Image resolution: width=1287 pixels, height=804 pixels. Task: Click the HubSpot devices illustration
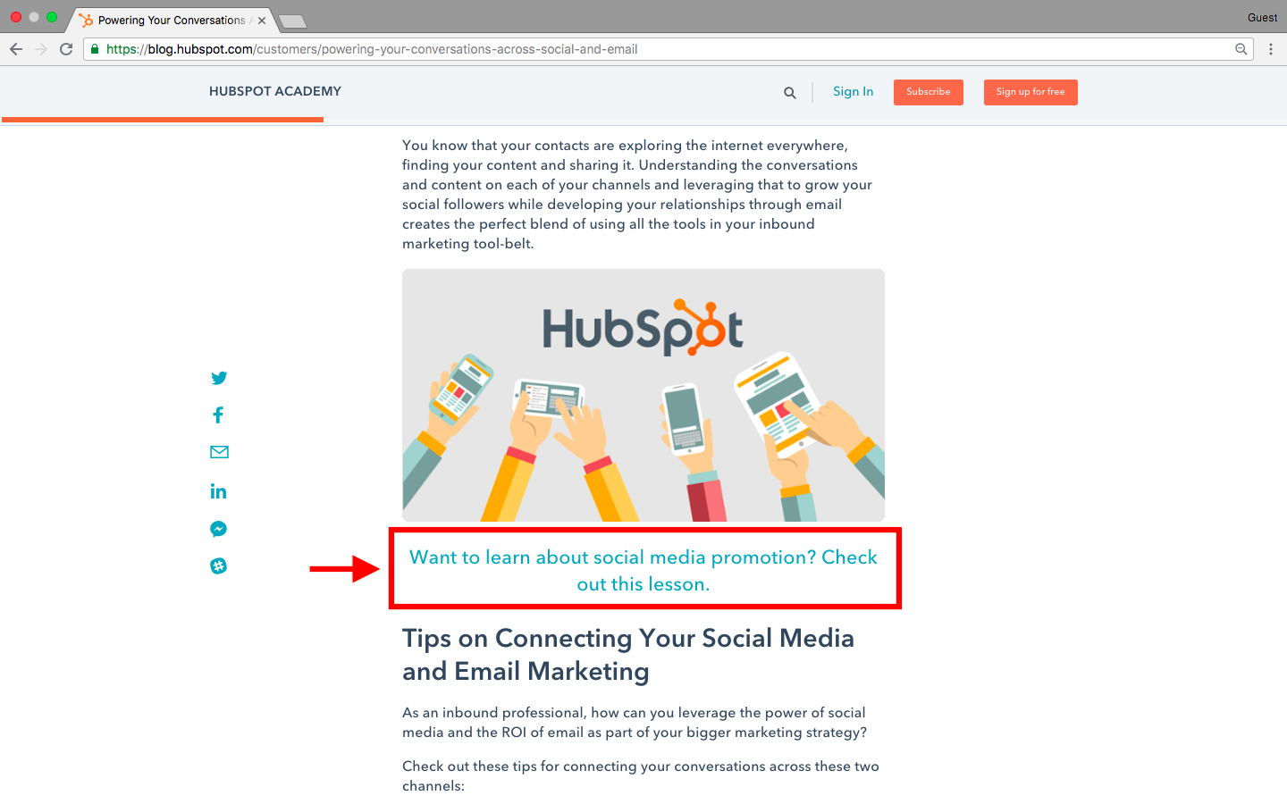643,396
